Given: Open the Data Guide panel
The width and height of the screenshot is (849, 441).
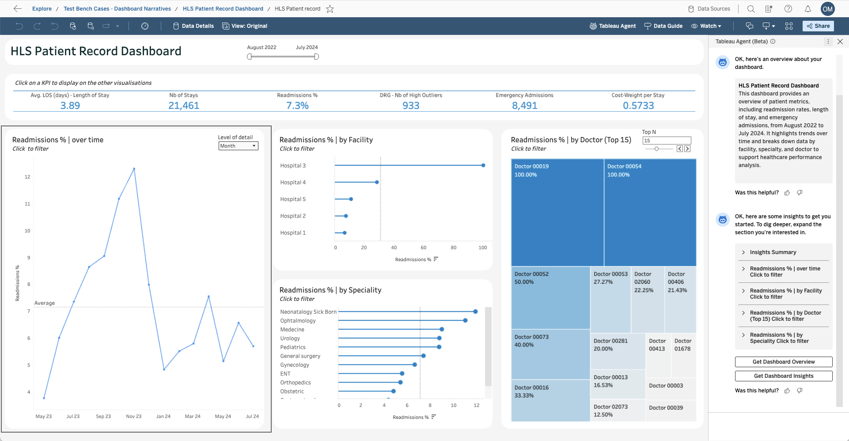Looking at the screenshot, I should coord(663,26).
